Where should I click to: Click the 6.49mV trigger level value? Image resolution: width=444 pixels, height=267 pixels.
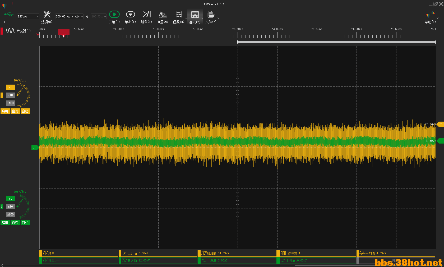(431, 141)
